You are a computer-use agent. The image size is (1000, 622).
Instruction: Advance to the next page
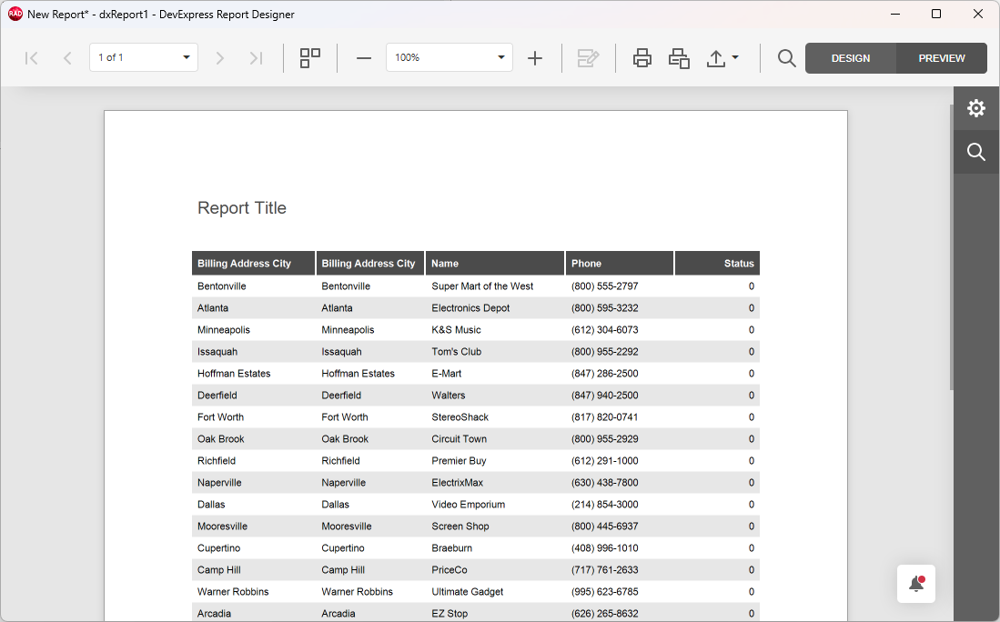click(x=219, y=57)
